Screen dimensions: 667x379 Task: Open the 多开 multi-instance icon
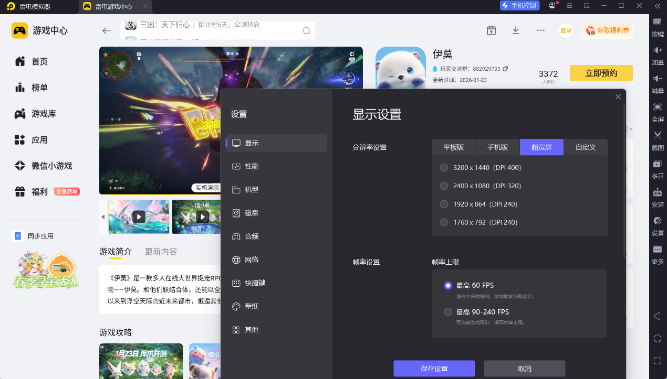[657, 164]
